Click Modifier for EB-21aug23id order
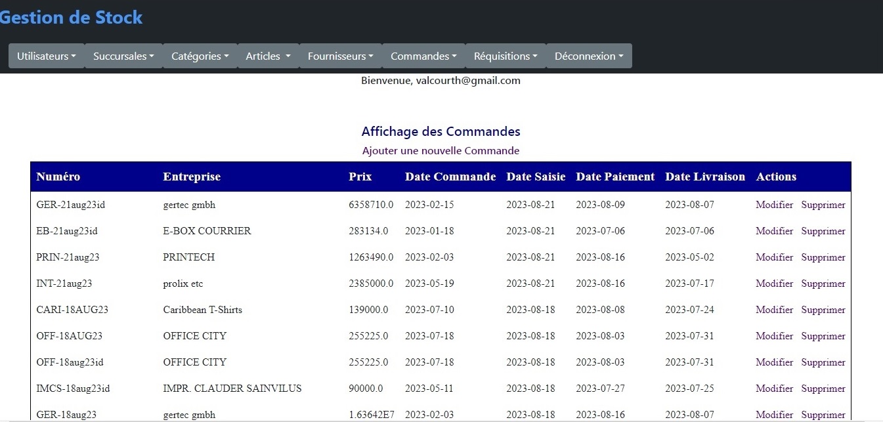Screen dimensions: 883x422 point(774,231)
